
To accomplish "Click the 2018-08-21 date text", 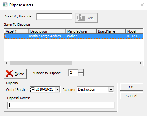I will pyautogui.click(x=44, y=89).
